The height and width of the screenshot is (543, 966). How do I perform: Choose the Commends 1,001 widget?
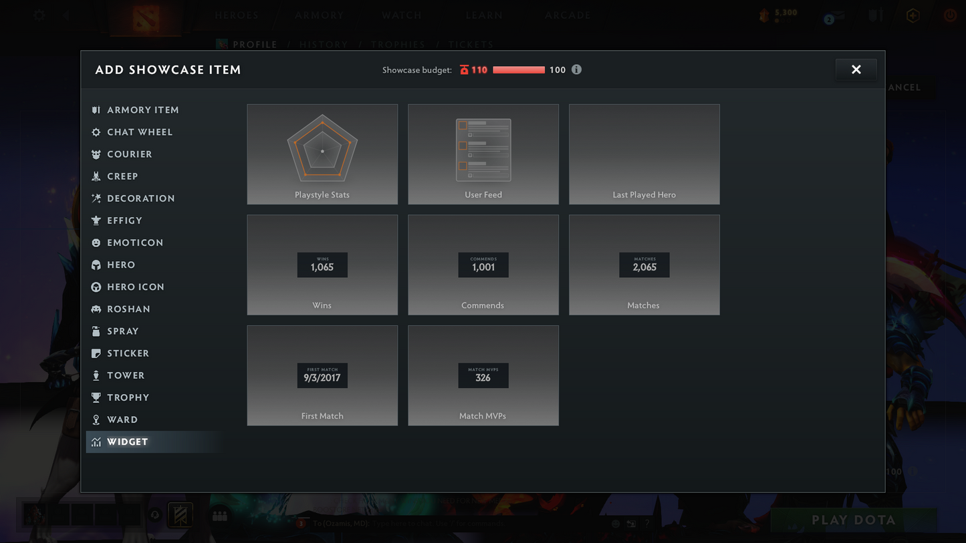tap(483, 265)
